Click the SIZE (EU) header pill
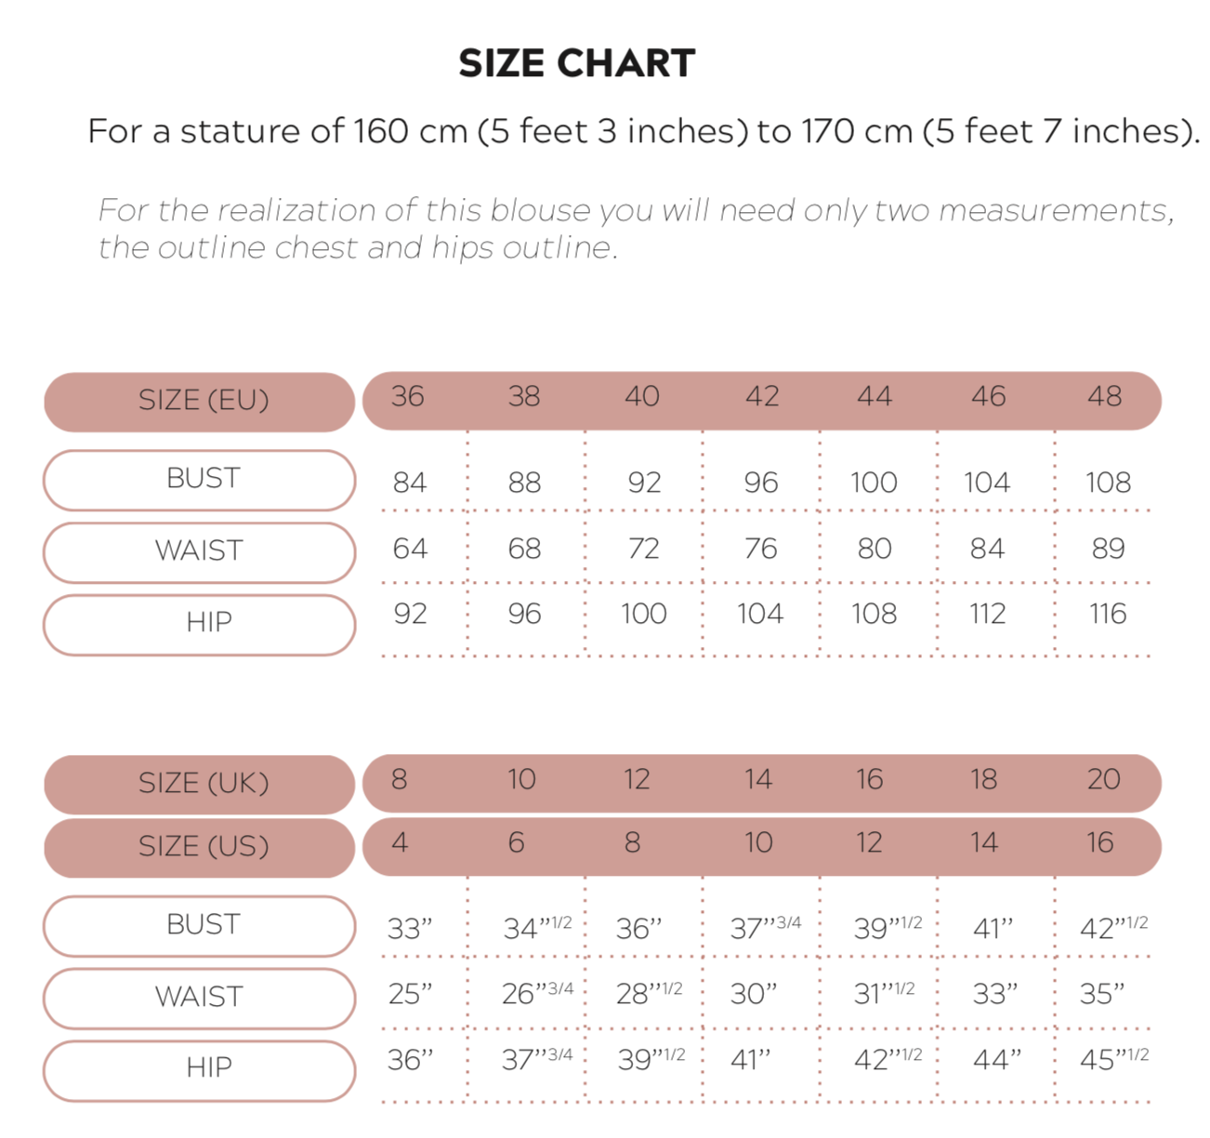Viewport: 1210px width, 1138px height. (x=200, y=401)
